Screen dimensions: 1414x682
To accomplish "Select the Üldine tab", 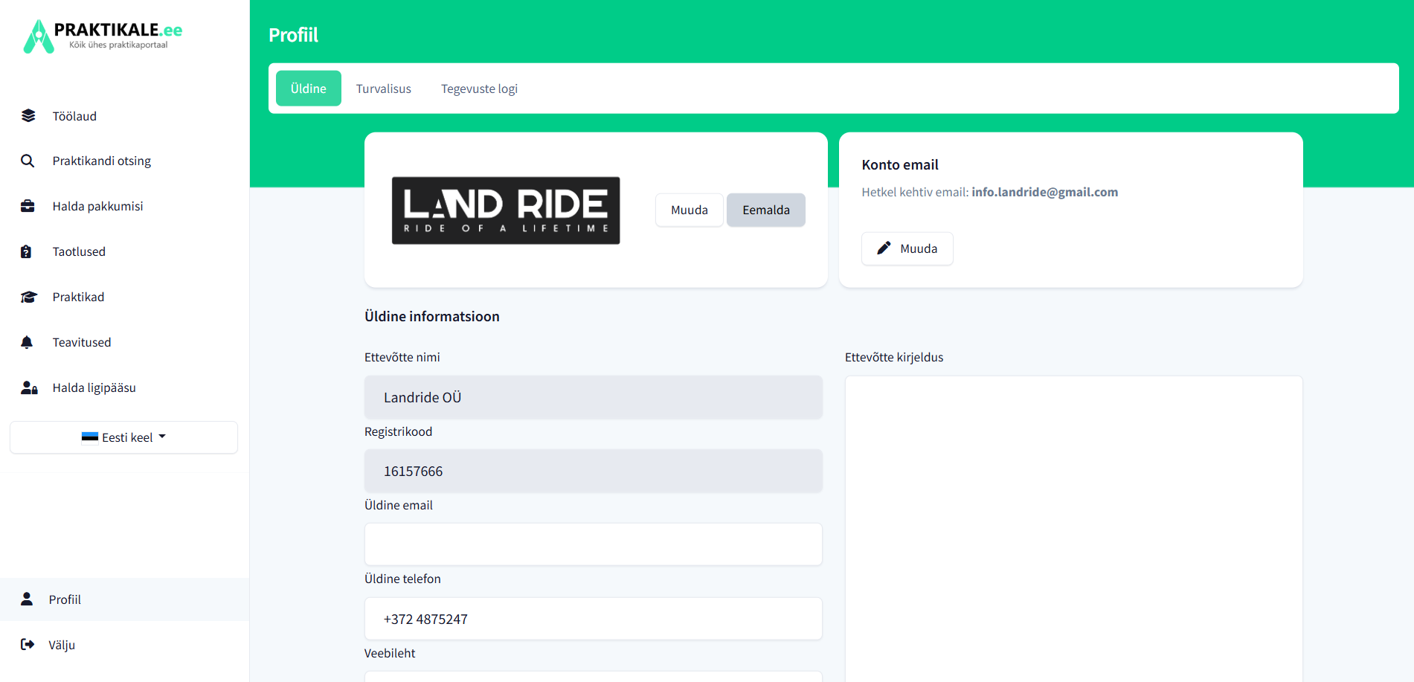I will [308, 89].
